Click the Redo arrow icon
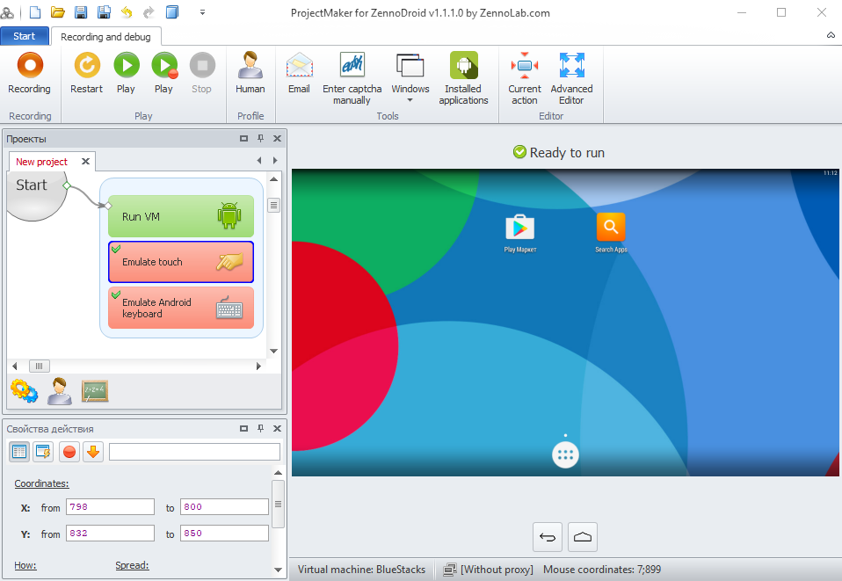The image size is (842, 581). coord(149,11)
